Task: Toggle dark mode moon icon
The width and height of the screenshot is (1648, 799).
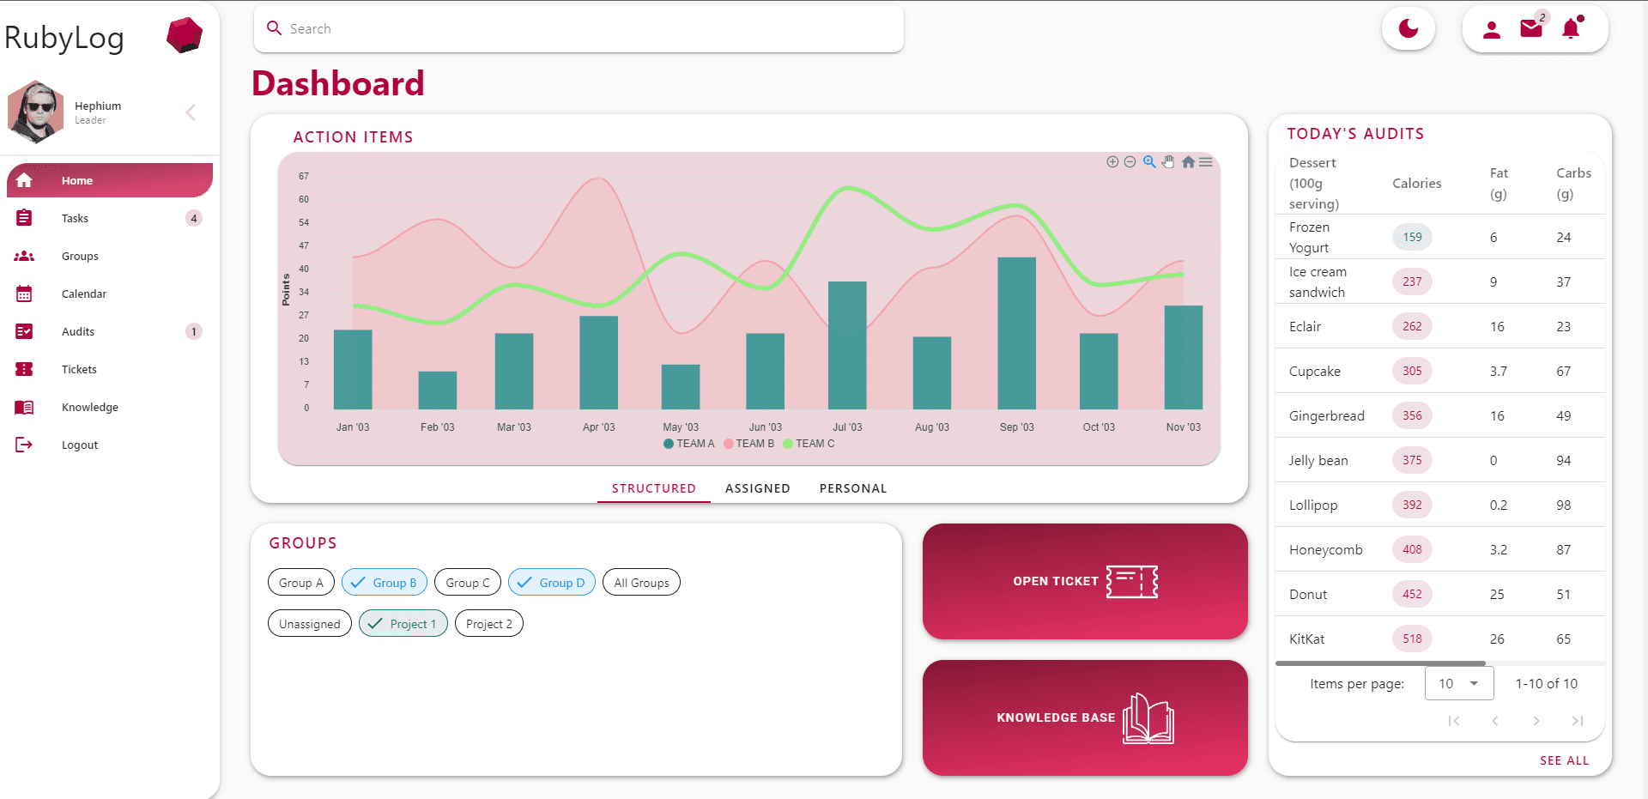Action: pyautogui.click(x=1409, y=29)
